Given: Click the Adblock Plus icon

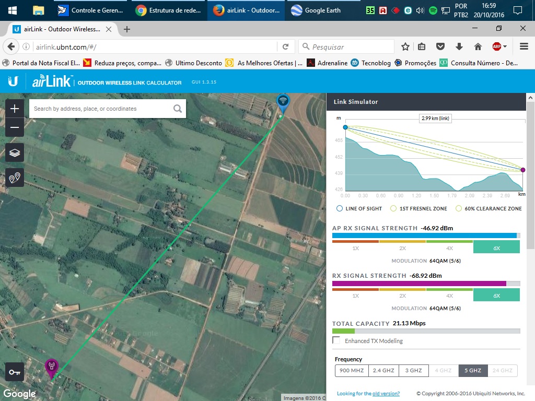Looking at the screenshot, I should (x=496, y=46).
